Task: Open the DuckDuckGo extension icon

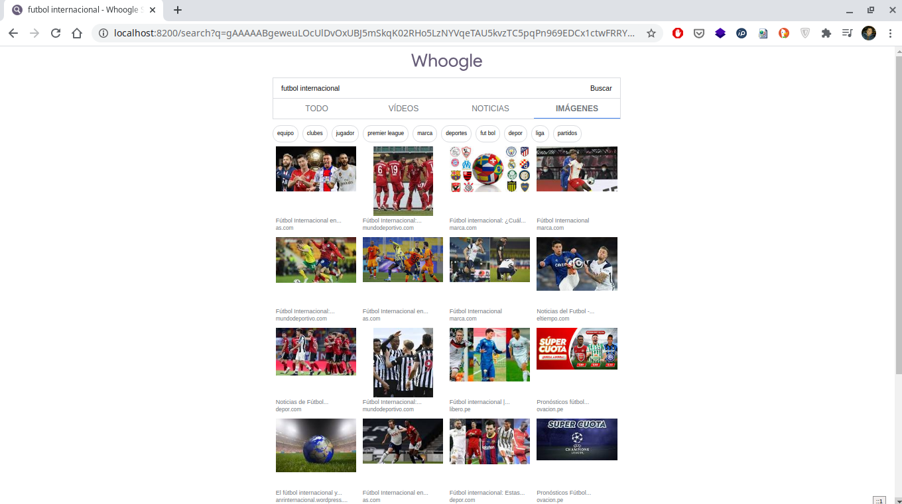Action: (784, 33)
